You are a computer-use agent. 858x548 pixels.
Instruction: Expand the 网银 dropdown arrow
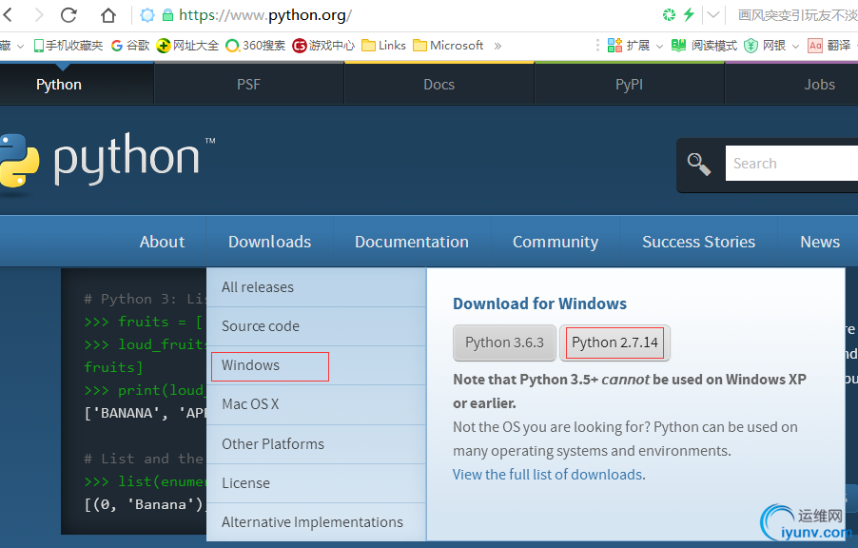tap(795, 47)
